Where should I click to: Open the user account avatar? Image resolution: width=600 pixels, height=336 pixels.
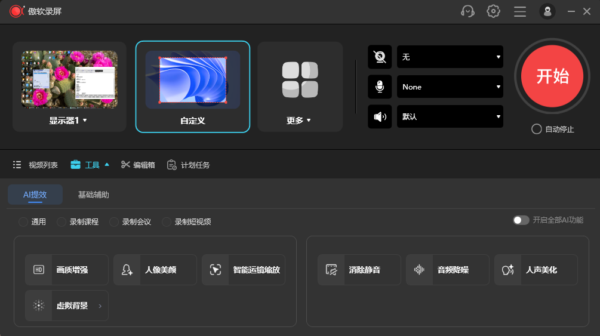[x=547, y=11]
